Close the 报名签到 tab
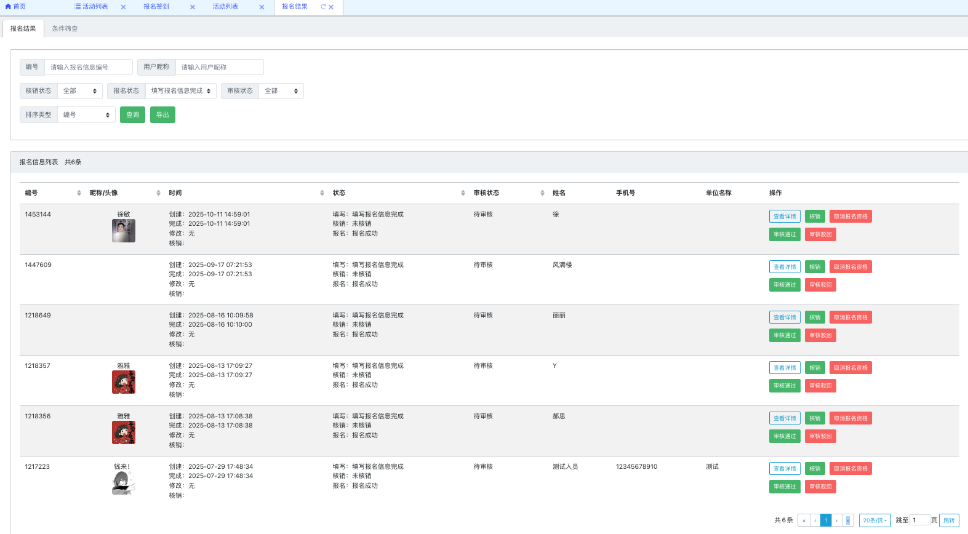The width and height of the screenshot is (968, 534). pos(193,7)
